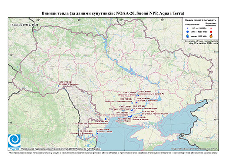Click the institute name text beside logo
The height and width of the screenshot is (159, 226).
point(61,149)
